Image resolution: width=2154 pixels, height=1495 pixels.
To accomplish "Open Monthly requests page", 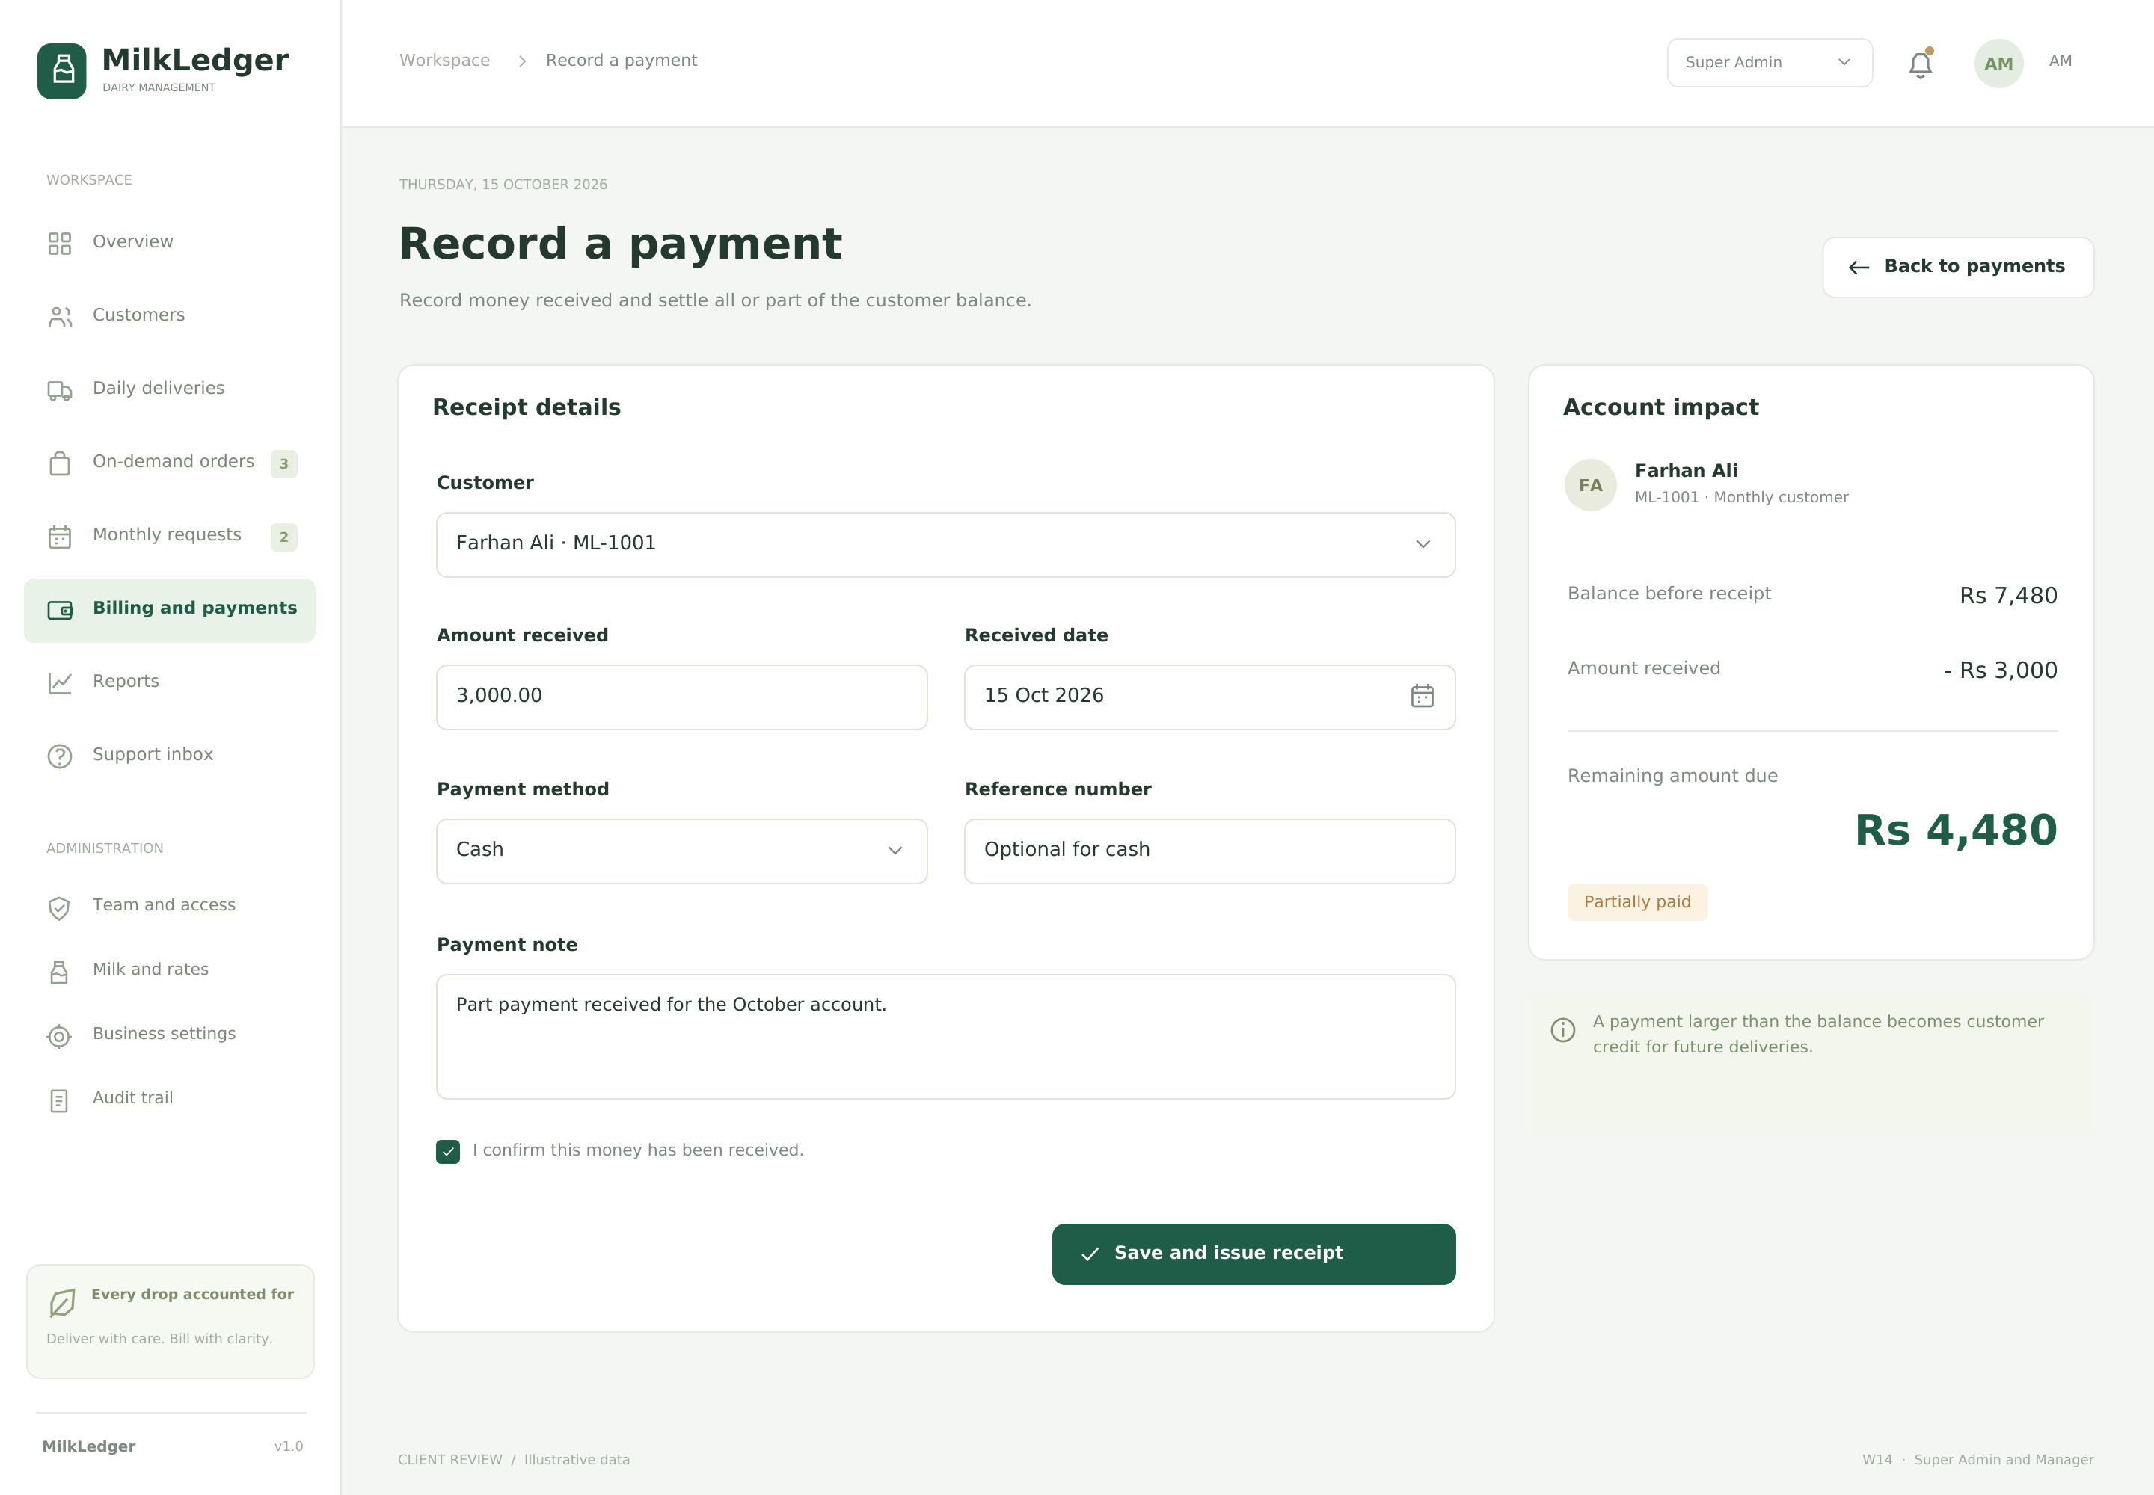I will [170, 535].
